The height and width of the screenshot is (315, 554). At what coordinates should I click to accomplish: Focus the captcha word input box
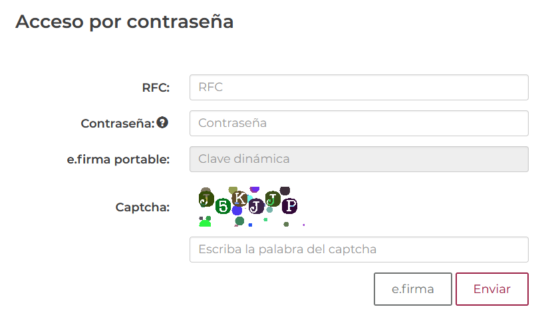point(358,250)
